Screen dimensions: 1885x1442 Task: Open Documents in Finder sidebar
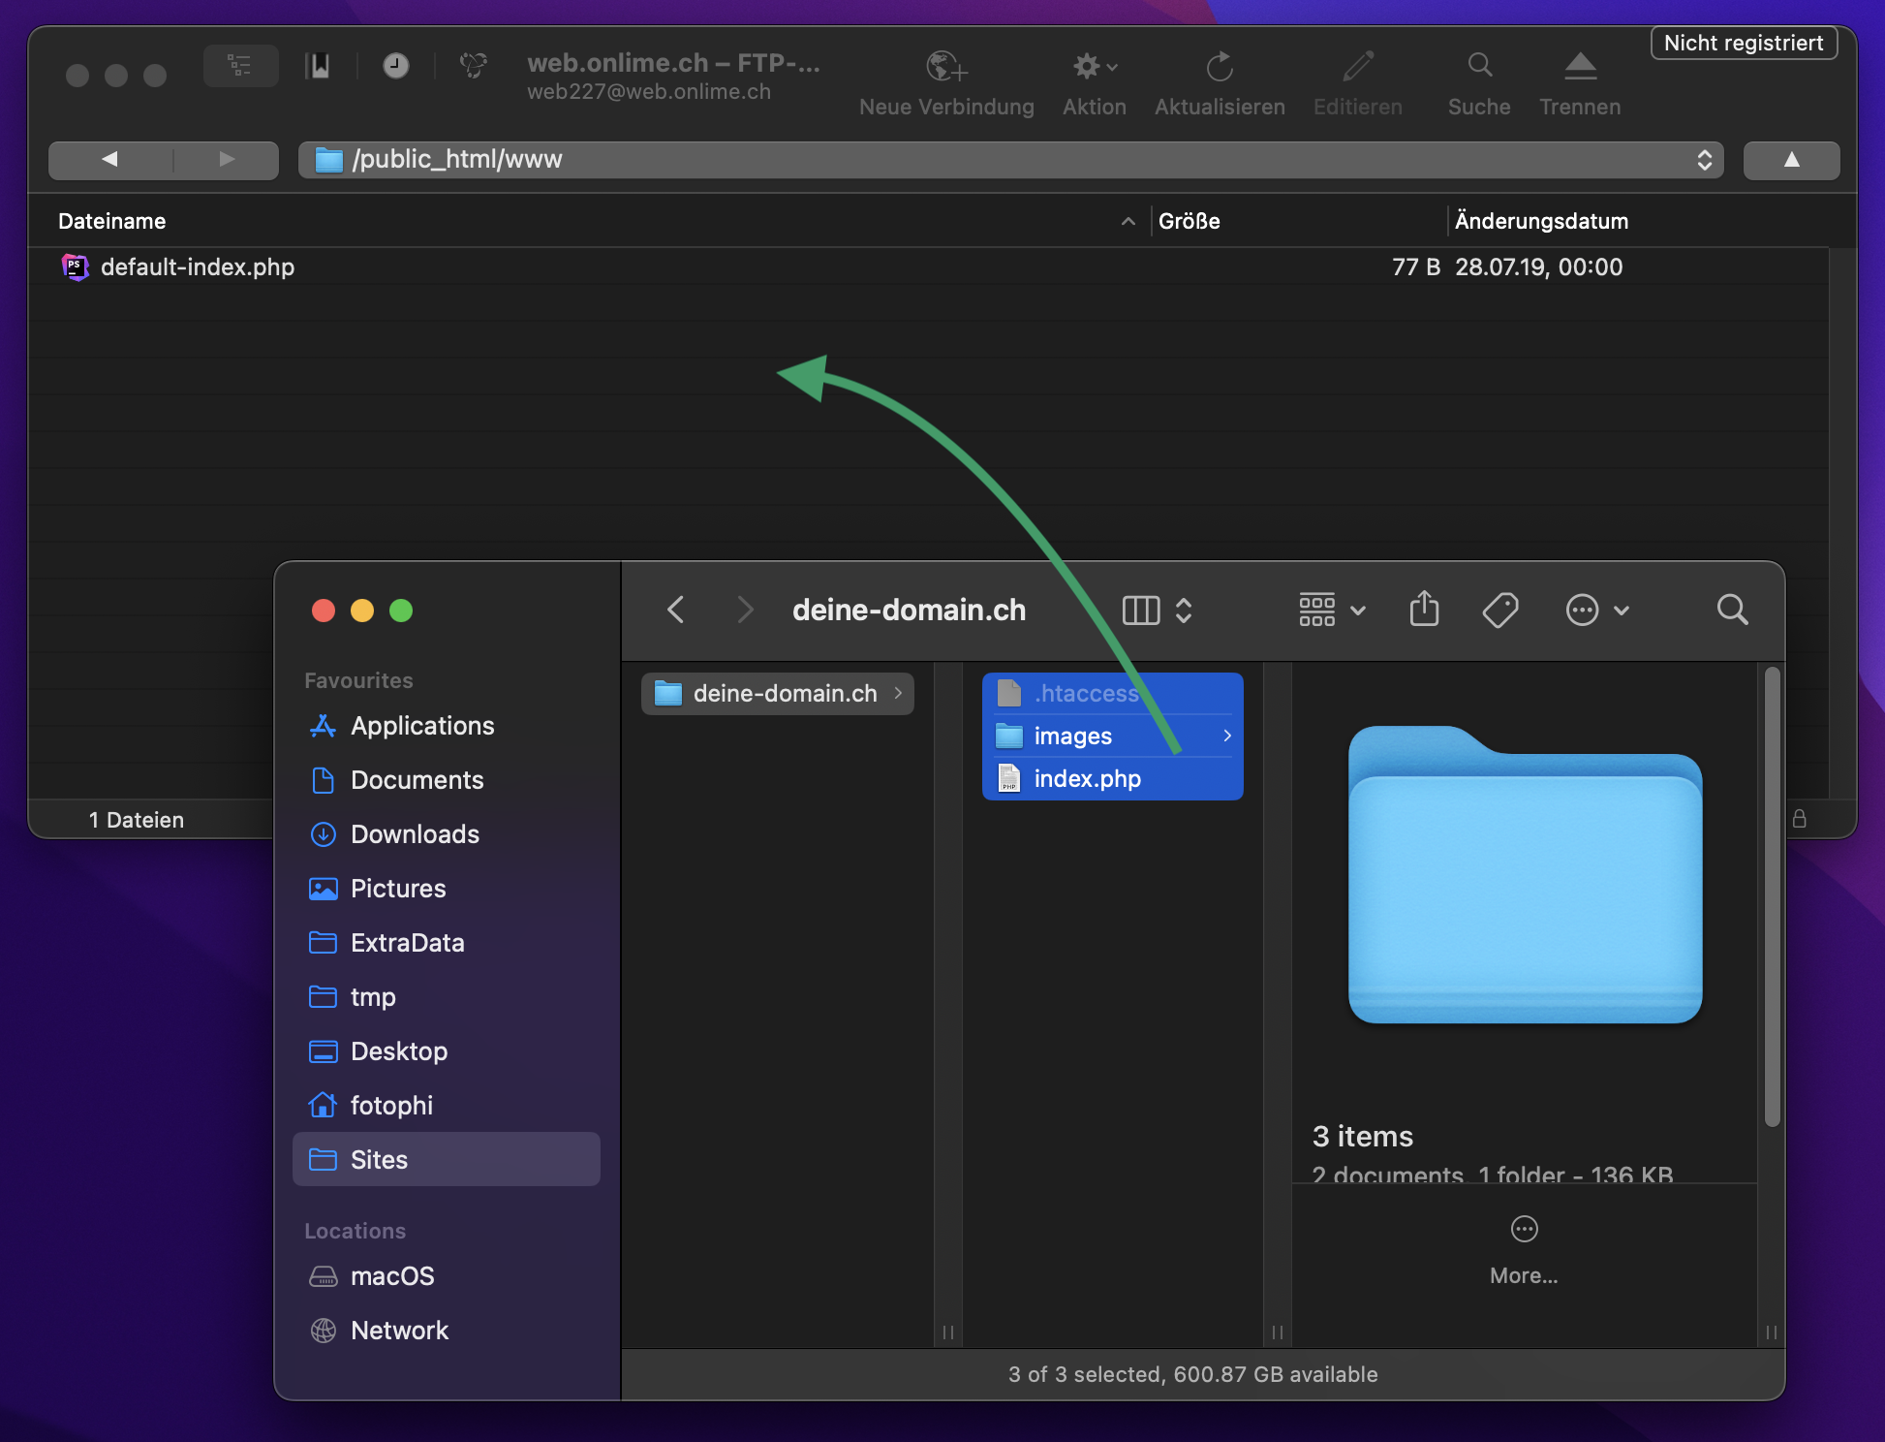(447, 780)
